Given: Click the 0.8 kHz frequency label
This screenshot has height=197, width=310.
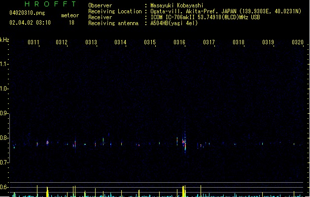Looking at the screenshot, I should coord(4,138).
